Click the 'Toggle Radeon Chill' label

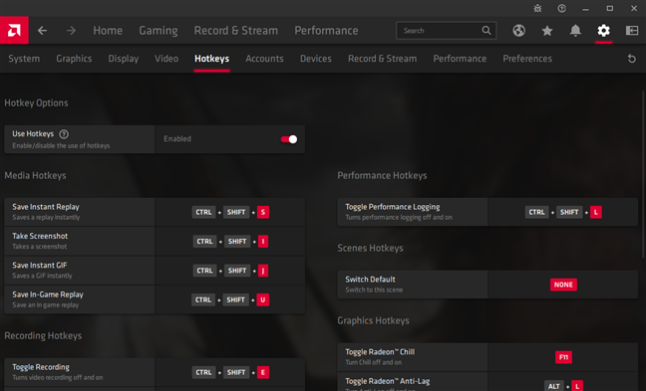pyautogui.click(x=380, y=352)
